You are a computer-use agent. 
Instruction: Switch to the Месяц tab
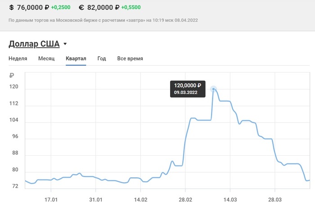pyautogui.click(x=46, y=58)
